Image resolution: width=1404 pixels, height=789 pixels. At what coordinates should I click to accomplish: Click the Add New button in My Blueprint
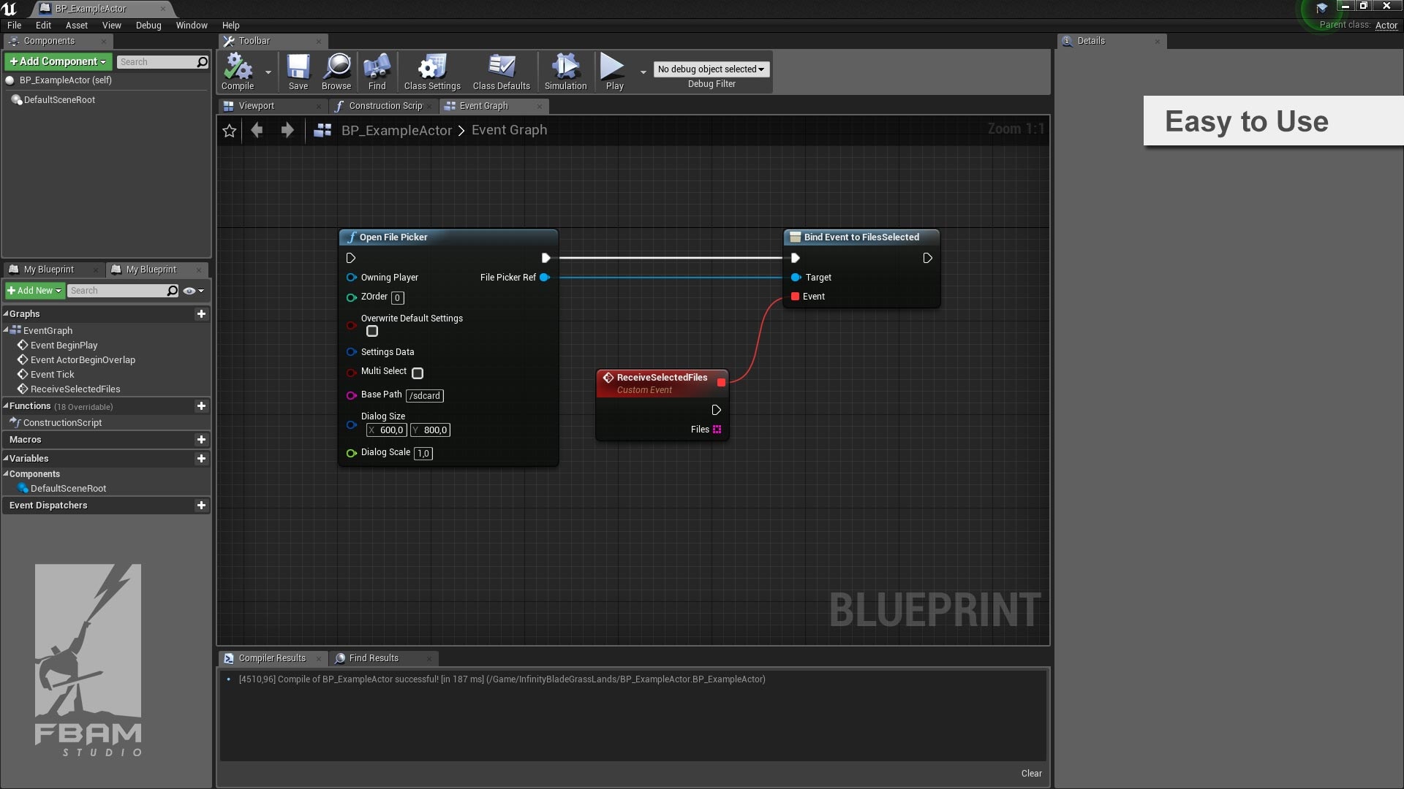[34, 290]
